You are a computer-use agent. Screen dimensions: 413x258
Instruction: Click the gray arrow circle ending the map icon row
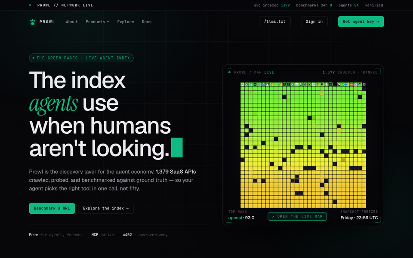tap(364, 84)
